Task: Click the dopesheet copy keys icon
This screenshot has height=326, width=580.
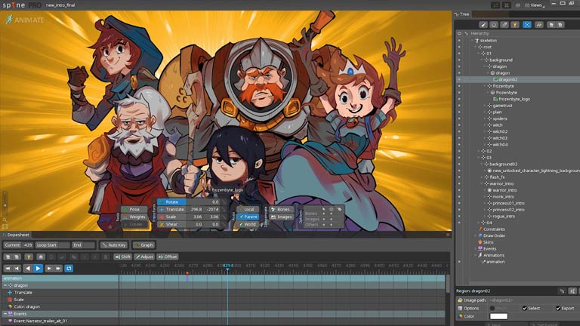Action: (x=8, y=257)
